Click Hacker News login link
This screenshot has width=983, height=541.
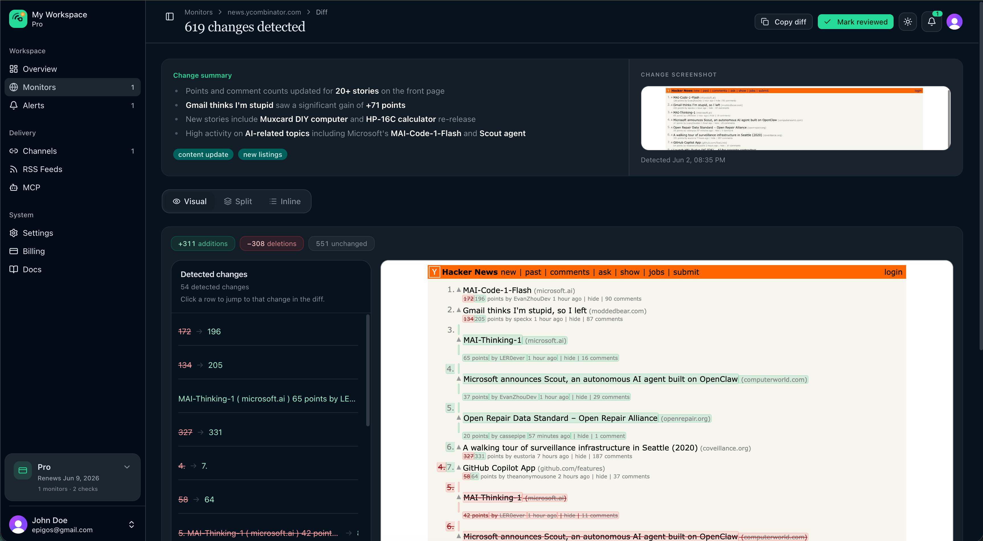coord(893,272)
